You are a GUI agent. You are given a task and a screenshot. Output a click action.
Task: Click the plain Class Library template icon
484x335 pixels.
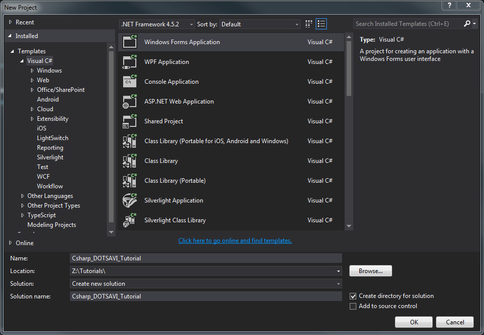[130, 161]
